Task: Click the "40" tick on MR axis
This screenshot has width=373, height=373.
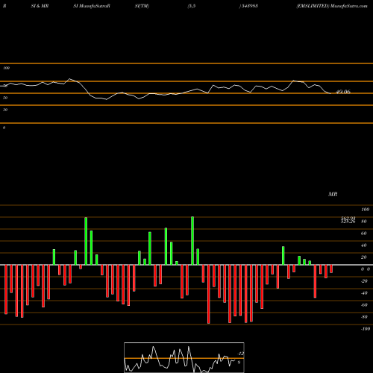Action: (364, 245)
